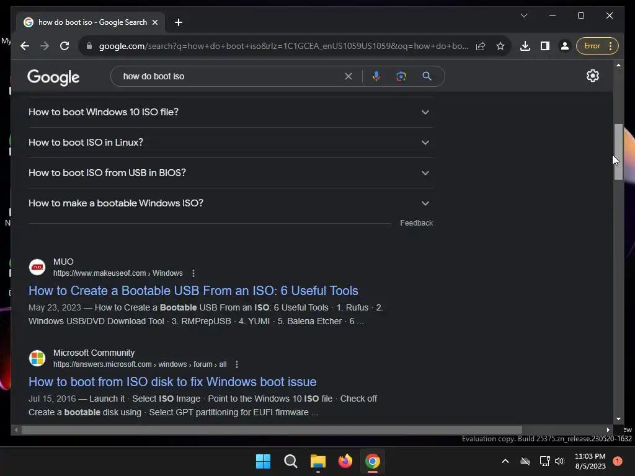Image resolution: width=635 pixels, height=476 pixels.
Task: Click into the Google search field
Action: pyautogui.click(x=231, y=76)
